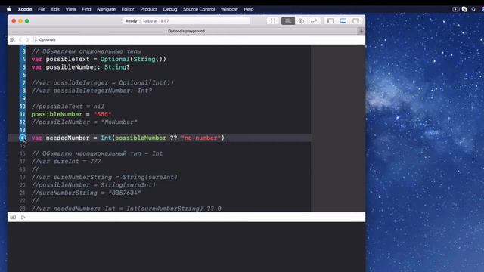Open the Edit menu
The image size is (484, 272).
point(55,9)
